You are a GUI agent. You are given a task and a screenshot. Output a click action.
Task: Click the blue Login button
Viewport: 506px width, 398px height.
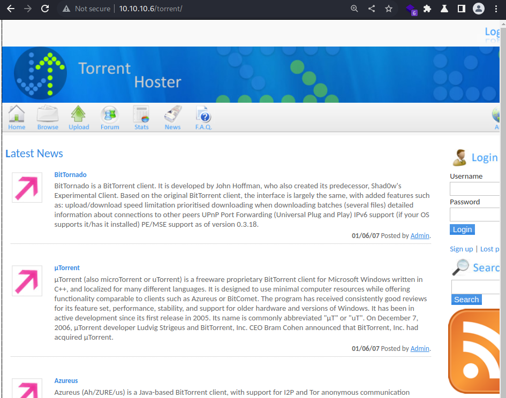462,229
